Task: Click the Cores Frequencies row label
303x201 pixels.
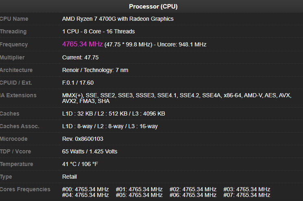Action: tap(25, 189)
